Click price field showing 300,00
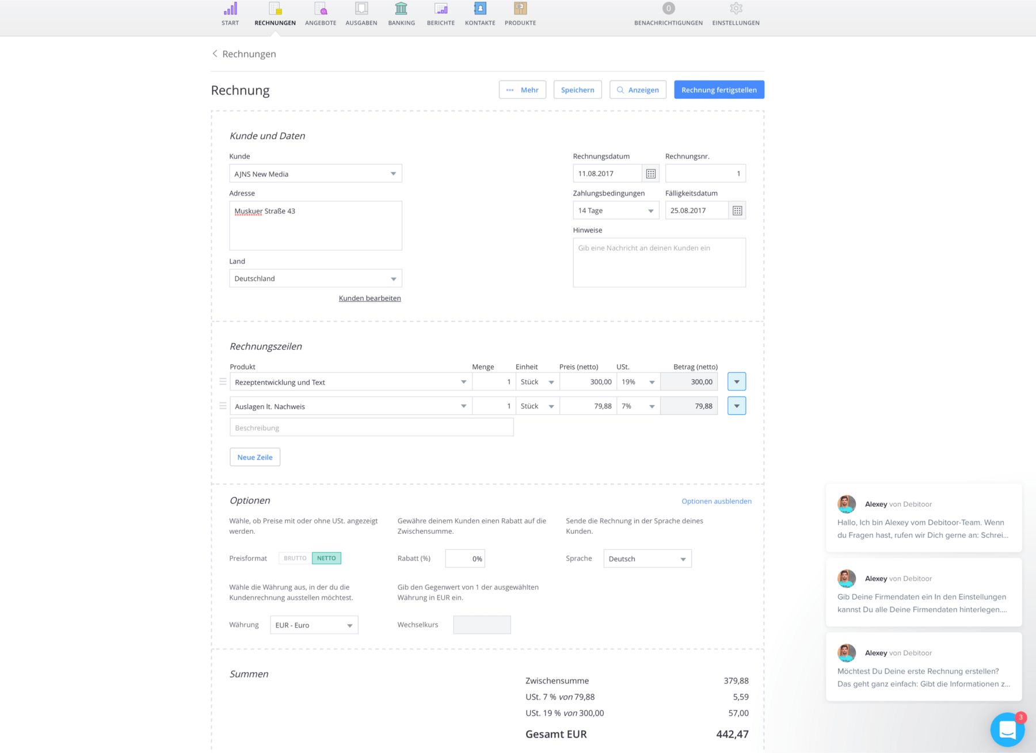The width and height of the screenshot is (1036, 753). coord(588,382)
